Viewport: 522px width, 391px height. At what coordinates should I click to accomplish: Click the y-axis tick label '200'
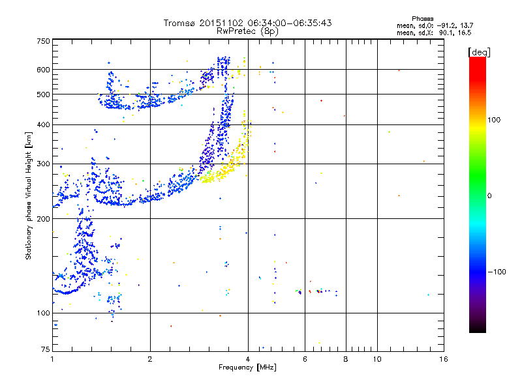(x=43, y=219)
